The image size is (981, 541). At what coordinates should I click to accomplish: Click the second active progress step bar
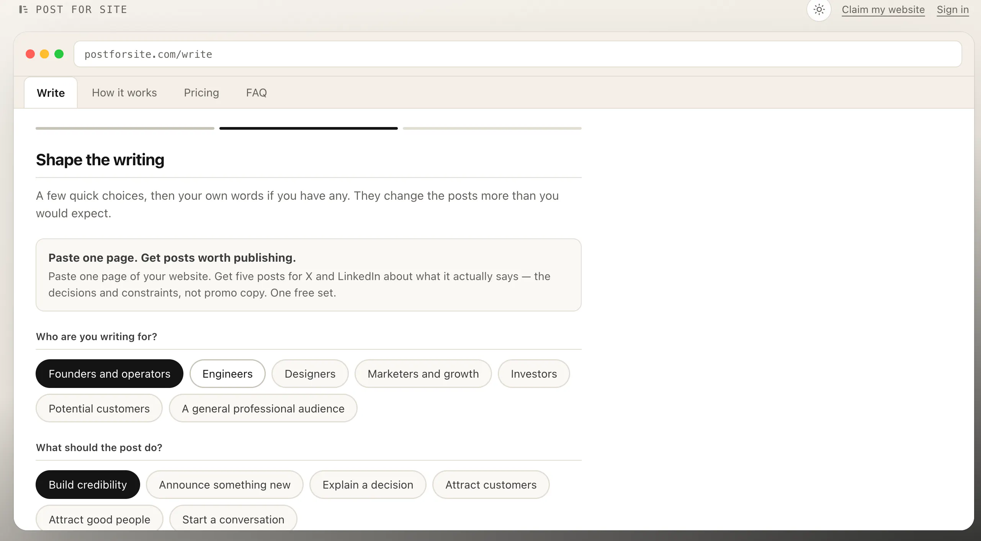[309, 128]
